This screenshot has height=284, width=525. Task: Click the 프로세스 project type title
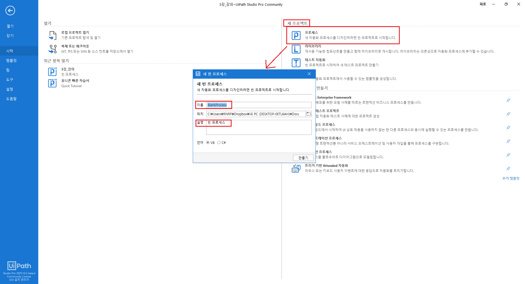pyautogui.click(x=311, y=32)
